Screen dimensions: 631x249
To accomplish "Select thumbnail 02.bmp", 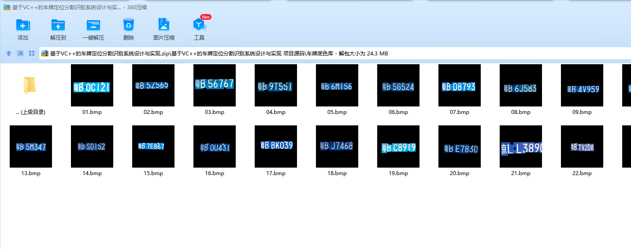I will point(153,85).
